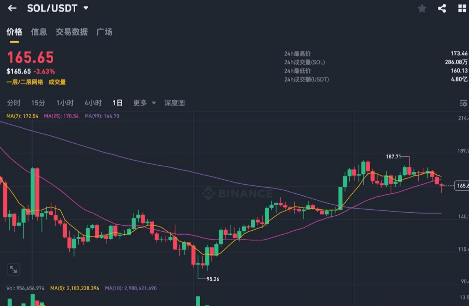Open the grid layout icon
Screen dimensions: 469x306
[x=462, y=9]
